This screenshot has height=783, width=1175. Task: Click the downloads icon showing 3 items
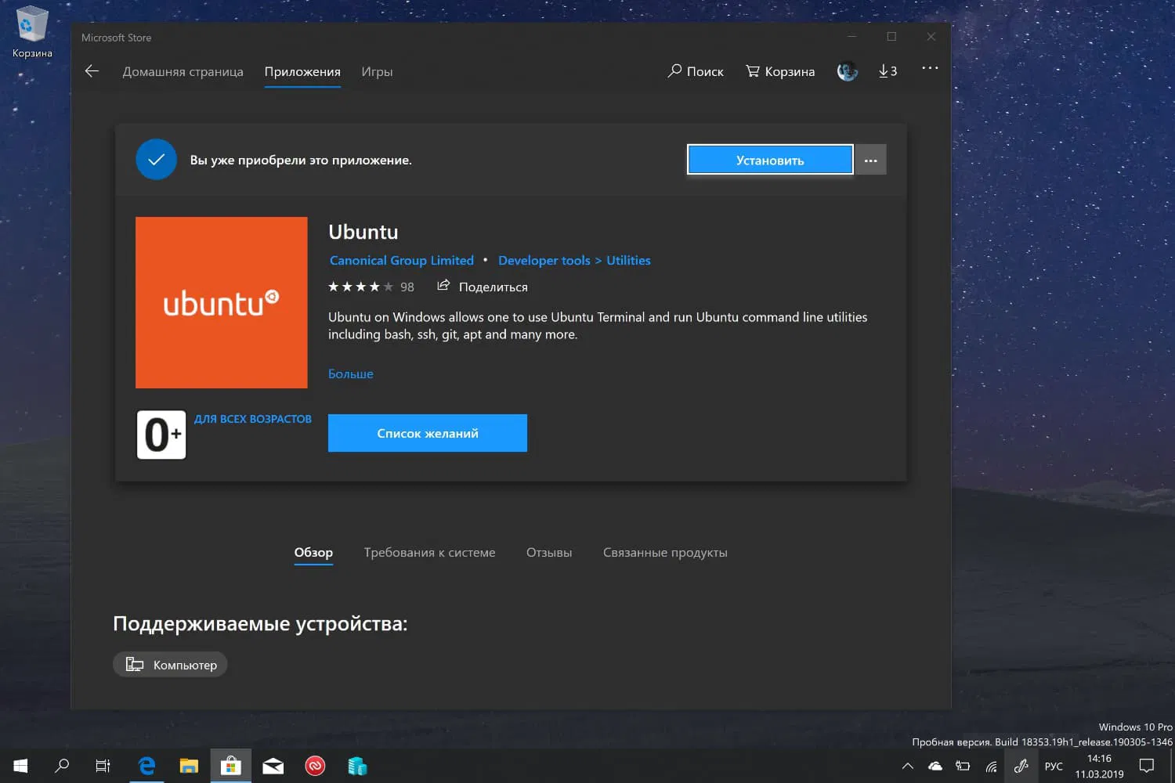tap(888, 70)
